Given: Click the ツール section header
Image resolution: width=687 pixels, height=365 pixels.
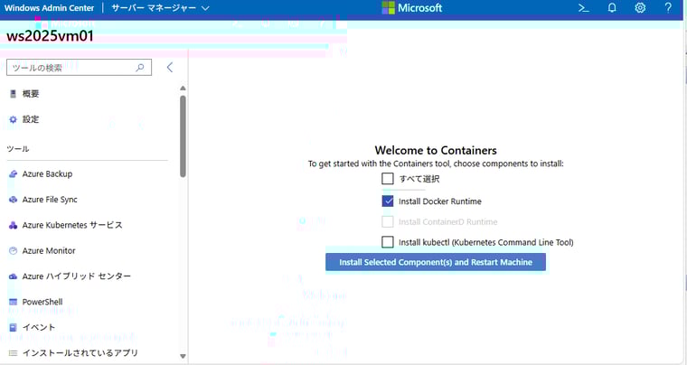Looking at the screenshot, I should click(x=18, y=149).
